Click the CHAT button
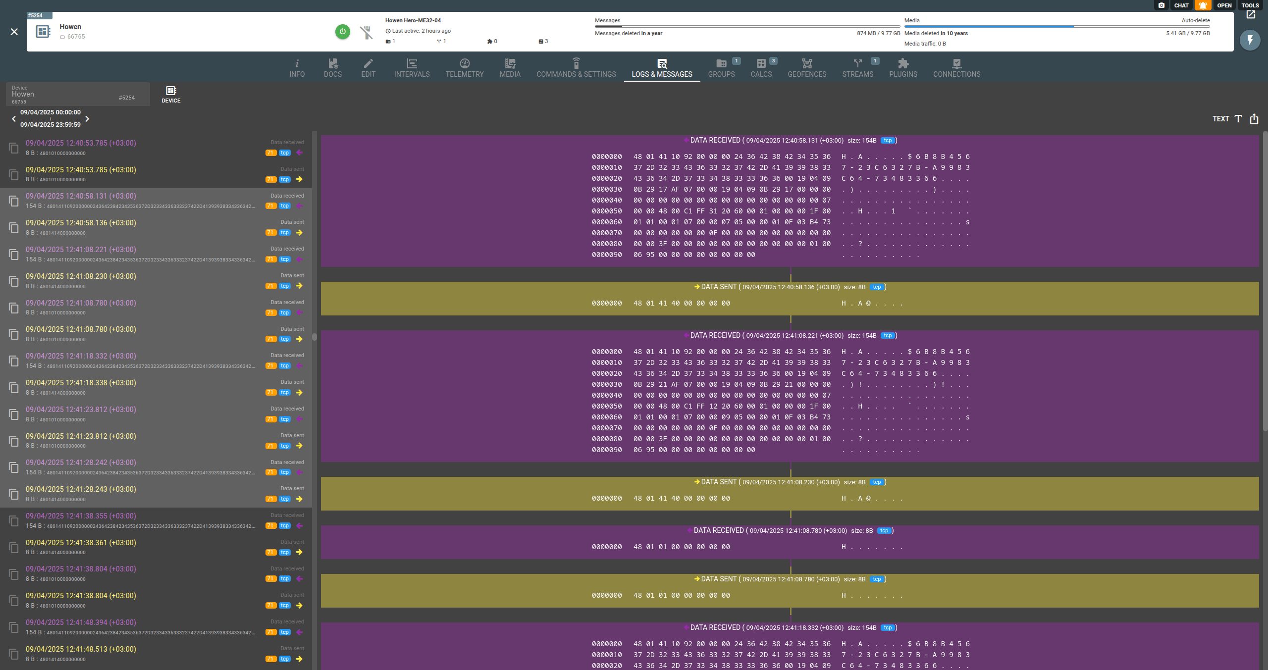 pos(1181,5)
